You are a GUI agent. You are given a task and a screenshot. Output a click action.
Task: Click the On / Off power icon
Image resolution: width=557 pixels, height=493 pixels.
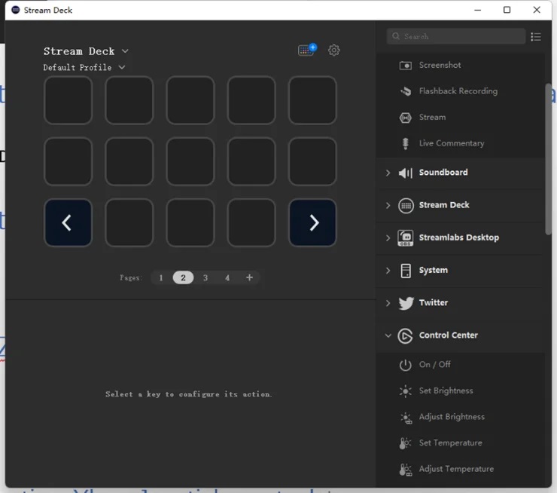[x=405, y=365]
